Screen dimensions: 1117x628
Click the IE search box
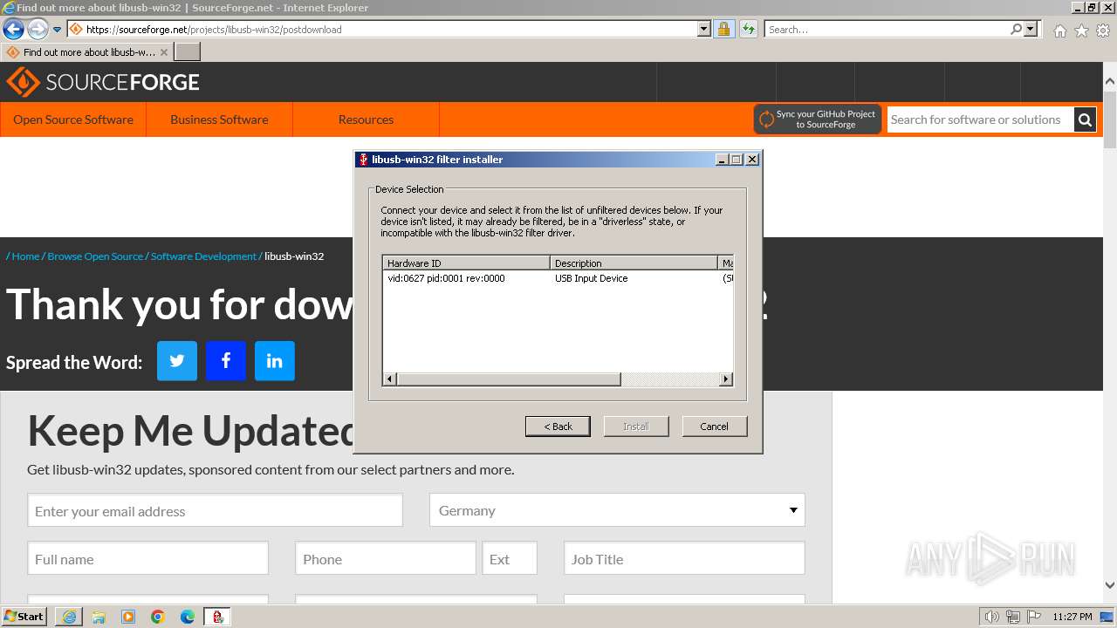886,29
